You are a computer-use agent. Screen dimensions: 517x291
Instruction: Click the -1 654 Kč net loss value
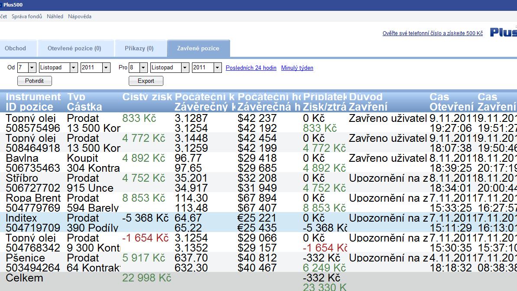(x=146, y=238)
